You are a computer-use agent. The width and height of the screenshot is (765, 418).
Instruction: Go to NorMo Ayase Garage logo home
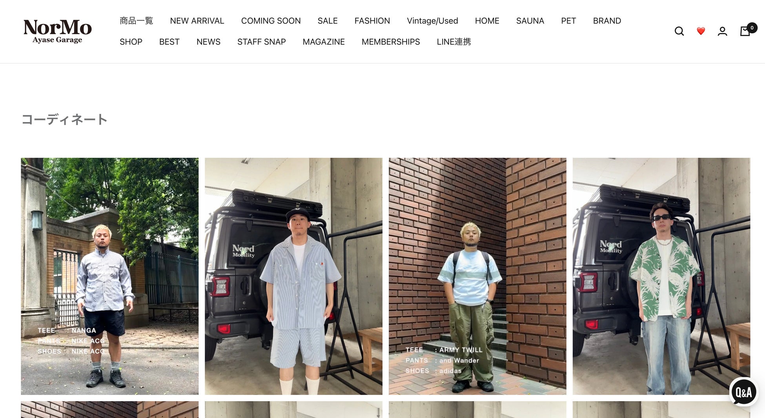(x=57, y=31)
